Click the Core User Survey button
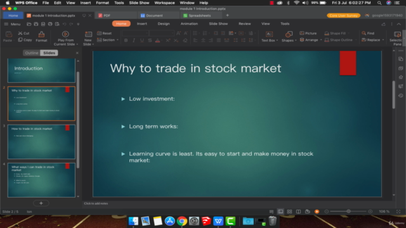406x228 pixels. click(x=343, y=15)
